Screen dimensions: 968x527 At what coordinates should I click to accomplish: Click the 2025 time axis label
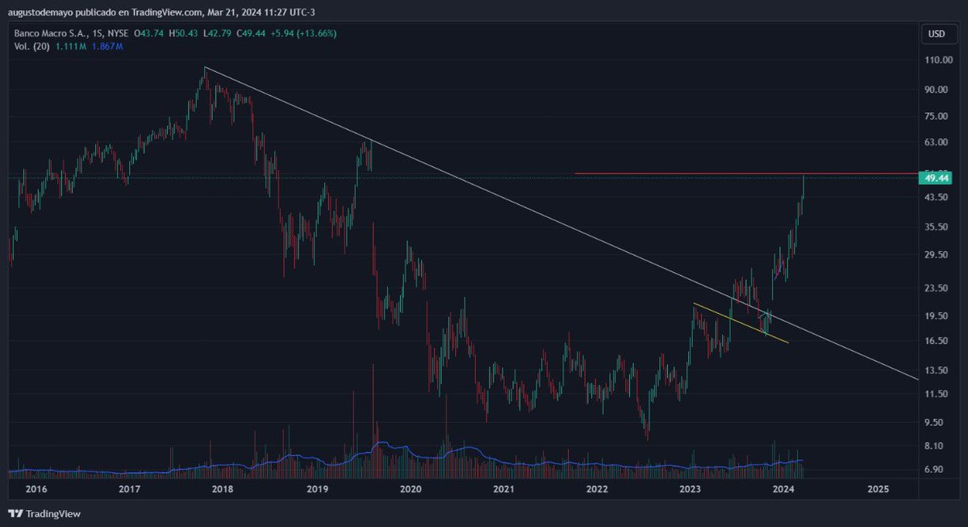878,489
